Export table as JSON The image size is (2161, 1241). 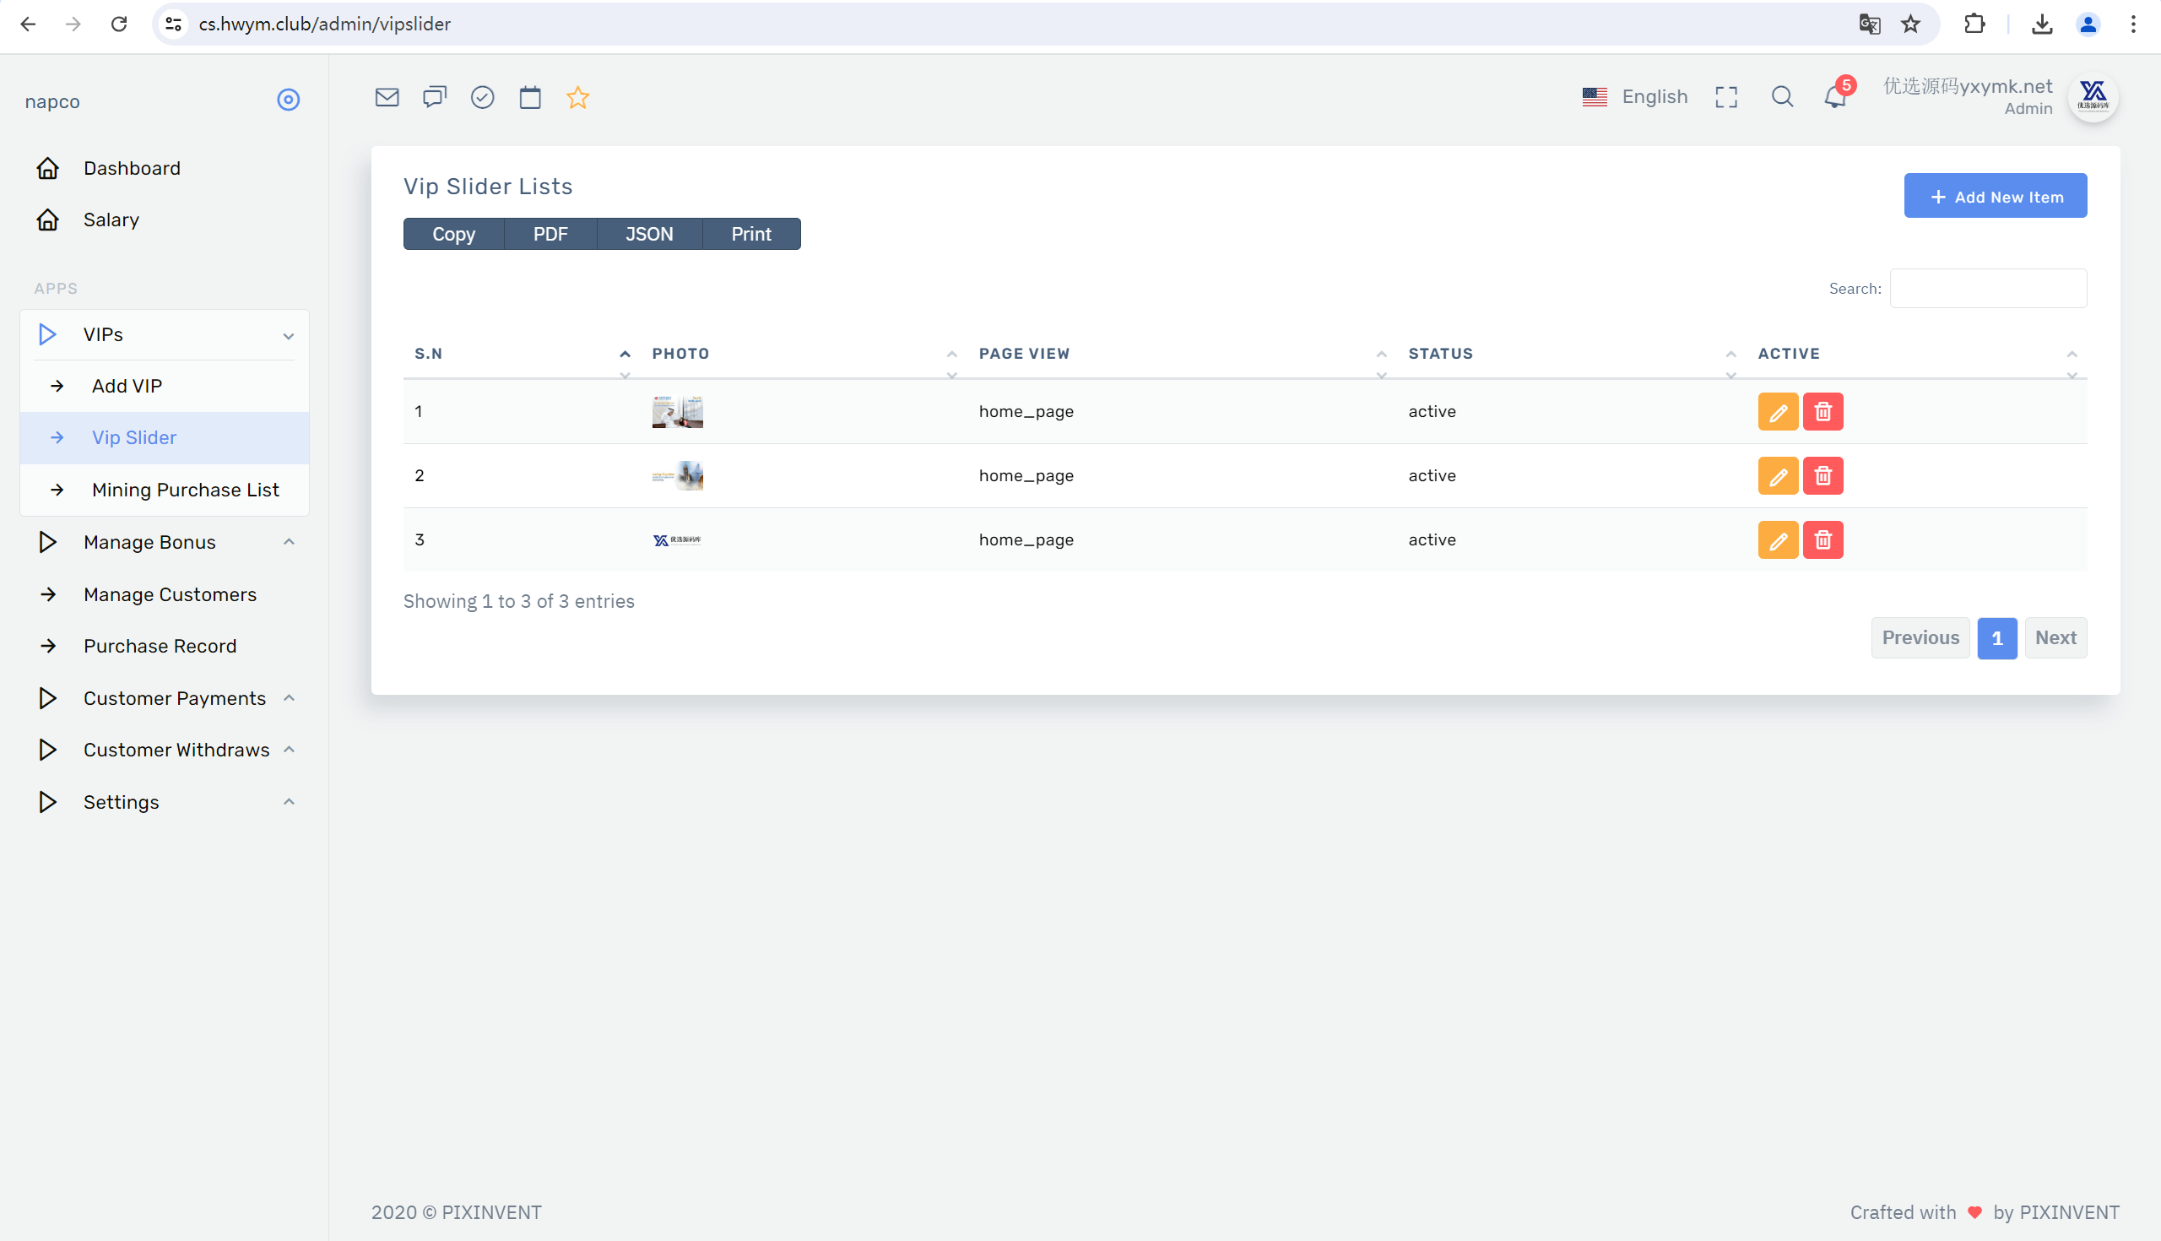pos(649,234)
